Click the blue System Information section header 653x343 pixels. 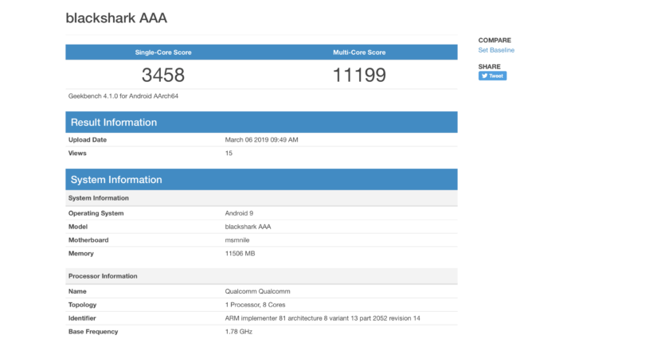(x=116, y=180)
